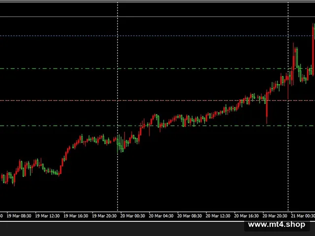Select the lower green dash-dot horizontal line
Screen dimensions: 315x236
click(x=157, y=126)
